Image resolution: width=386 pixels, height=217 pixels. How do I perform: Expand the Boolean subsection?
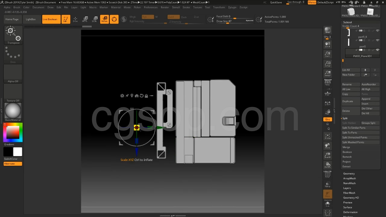coord(347,152)
